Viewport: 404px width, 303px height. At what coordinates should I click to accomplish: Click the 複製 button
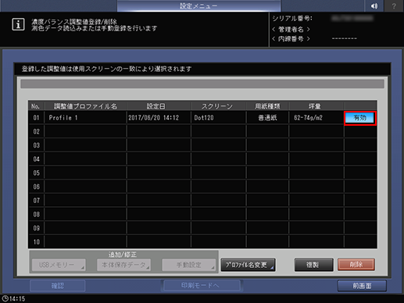click(x=313, y=265)
